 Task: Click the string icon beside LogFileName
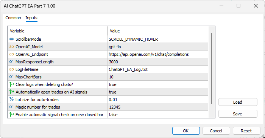click(x=11, y=69)
